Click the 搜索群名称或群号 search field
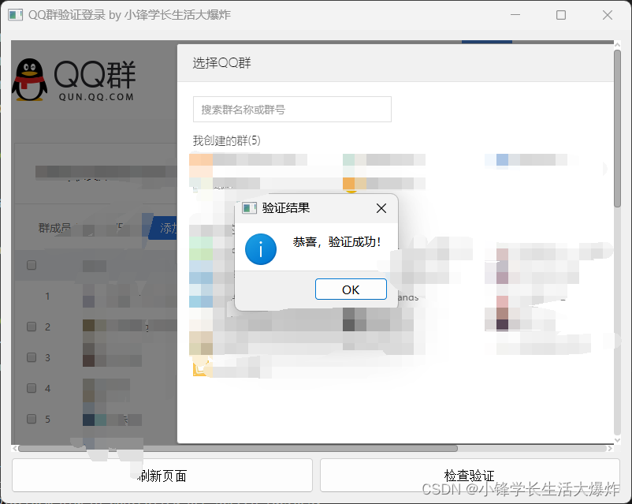The width and height of the screenshot is (632, 504). pyautogui.click(x=292, y=110)
